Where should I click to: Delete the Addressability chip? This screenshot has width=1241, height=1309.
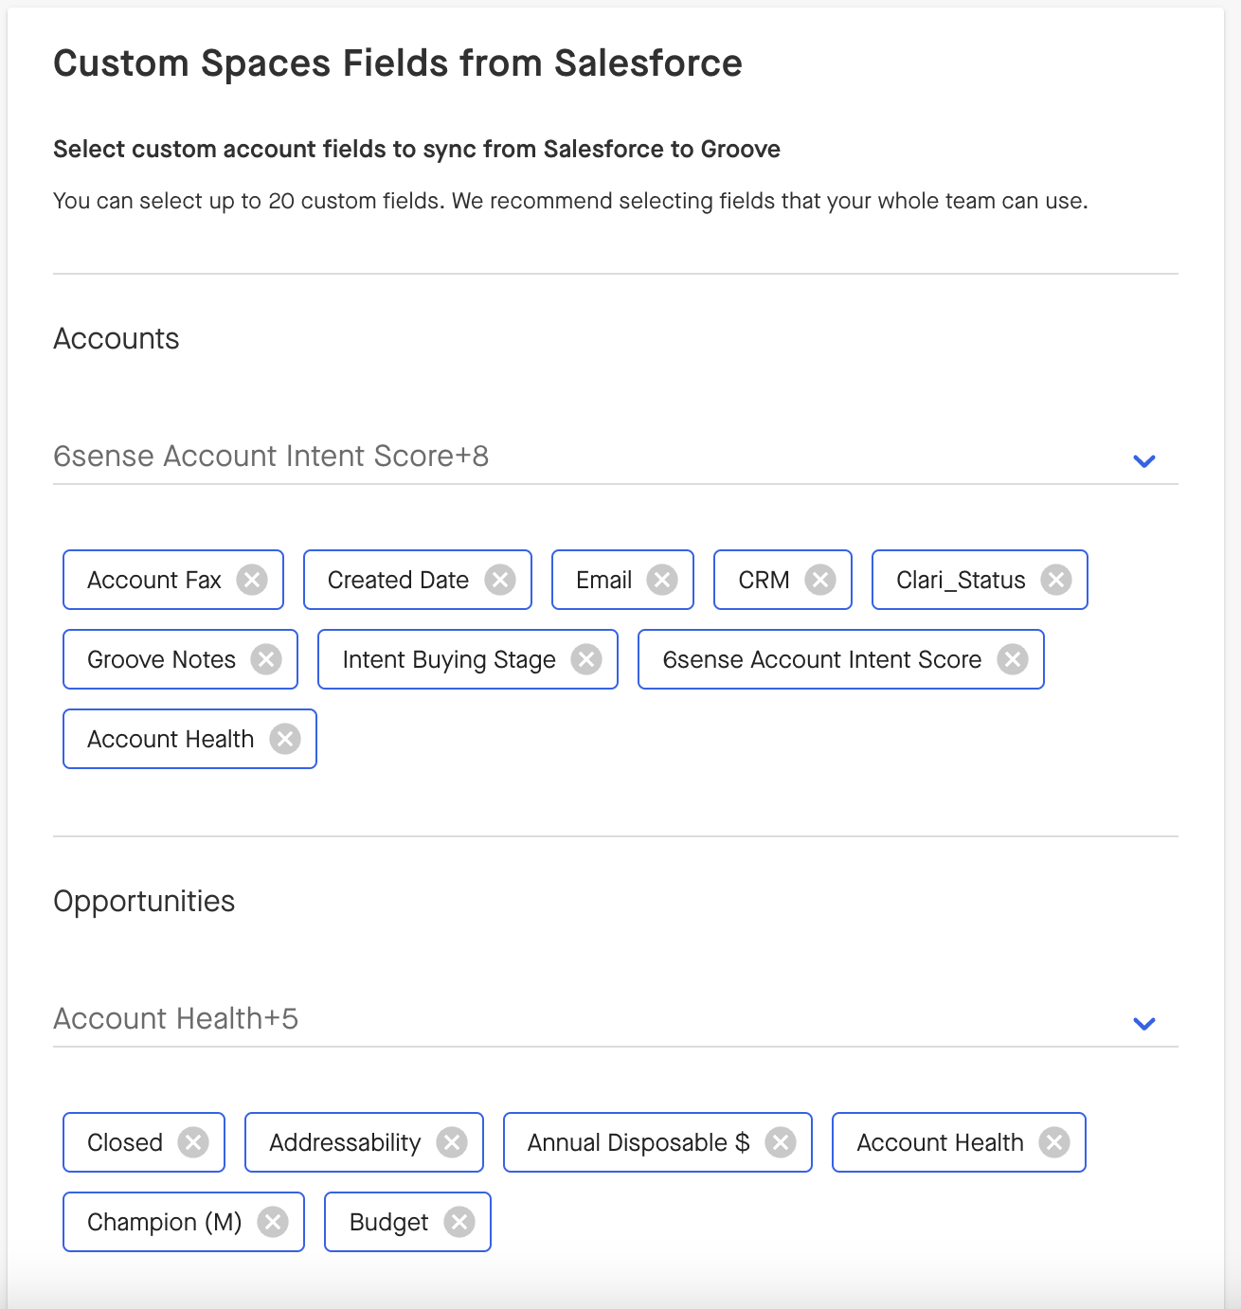[x=452, y=1142]
